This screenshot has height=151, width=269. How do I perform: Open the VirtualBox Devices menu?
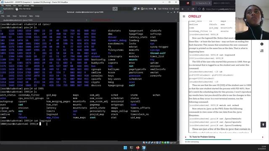pyautogui.click(x=26, y=5)
